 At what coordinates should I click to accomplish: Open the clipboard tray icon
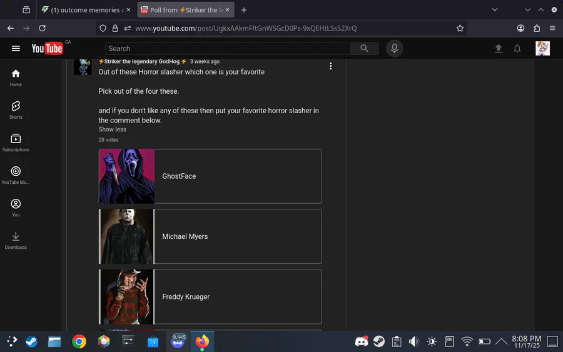[397, 341]
